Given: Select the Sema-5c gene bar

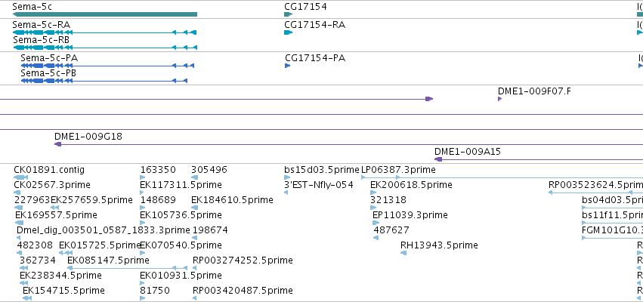Looking at the screenshot, I should tap(105, 14).
